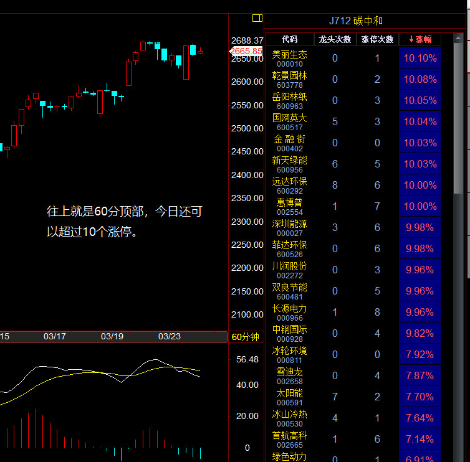Click the 03/19 date on the time axis

point(112,336)
